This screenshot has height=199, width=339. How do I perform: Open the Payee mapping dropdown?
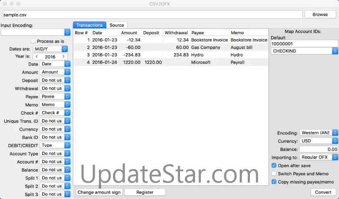55,96
